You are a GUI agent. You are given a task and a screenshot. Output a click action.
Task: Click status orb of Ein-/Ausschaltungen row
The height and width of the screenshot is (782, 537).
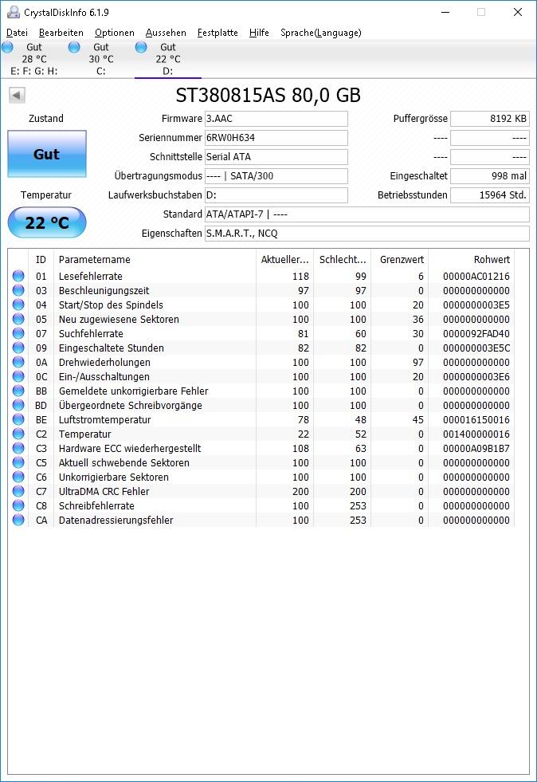(18, 376)
